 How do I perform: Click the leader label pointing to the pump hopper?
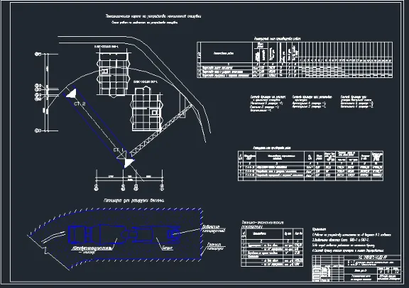(214, 229)
